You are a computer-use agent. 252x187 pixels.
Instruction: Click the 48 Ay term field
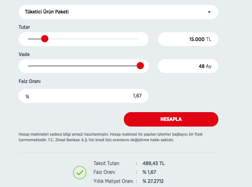(x=188, y=66)
